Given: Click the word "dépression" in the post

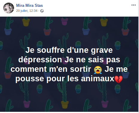Looking at the screenshot, I should tap(40, 60).
